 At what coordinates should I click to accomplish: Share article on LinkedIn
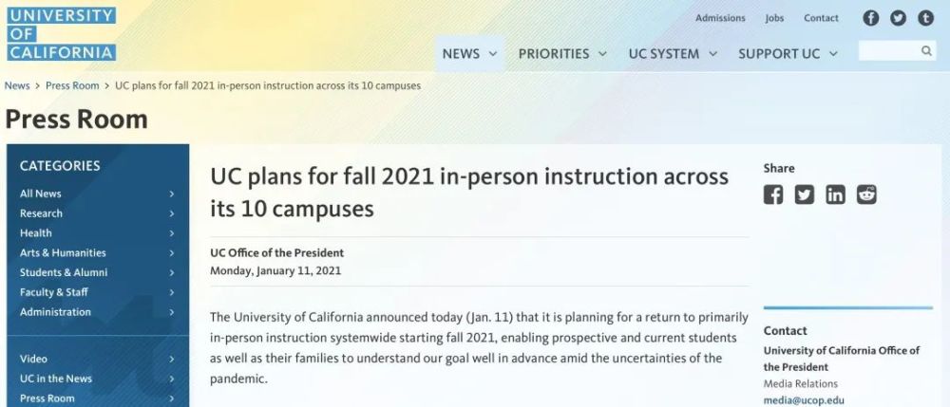point(835,194)
